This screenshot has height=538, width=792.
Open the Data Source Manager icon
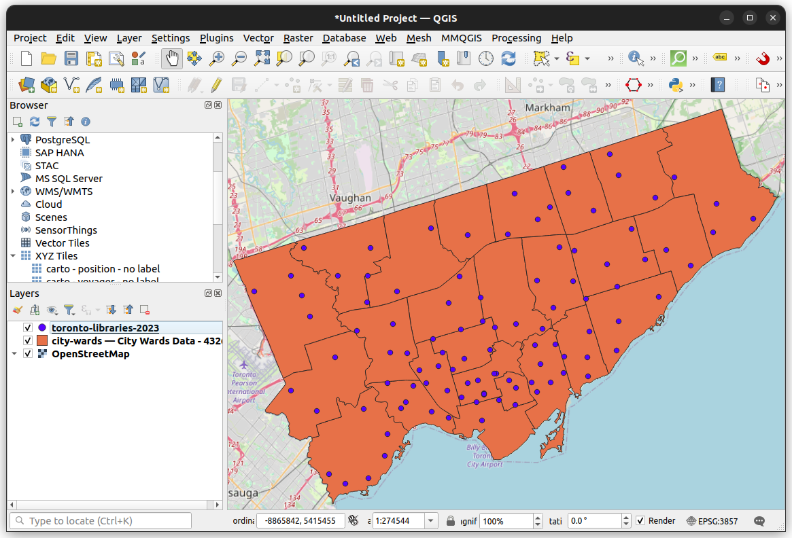27,85
